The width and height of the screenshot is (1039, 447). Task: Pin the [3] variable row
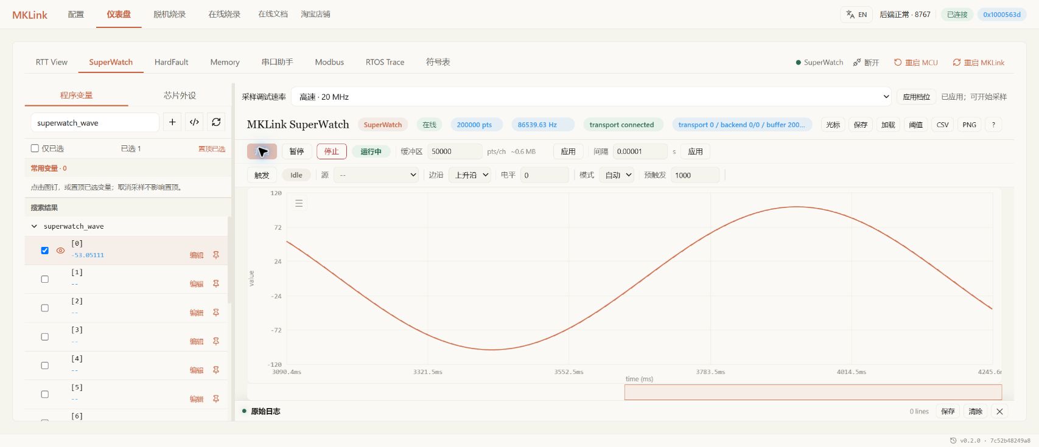216,342
